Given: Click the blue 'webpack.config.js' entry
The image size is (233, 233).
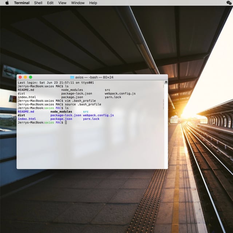Looking at the screenshot, I should (x=98, y=115).
